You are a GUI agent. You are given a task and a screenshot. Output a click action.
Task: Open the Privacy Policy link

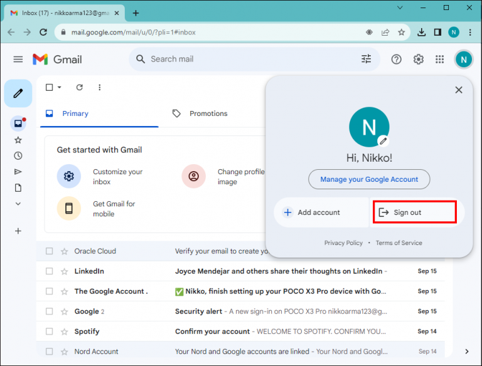pyautogui.click(x=343, y=243)
